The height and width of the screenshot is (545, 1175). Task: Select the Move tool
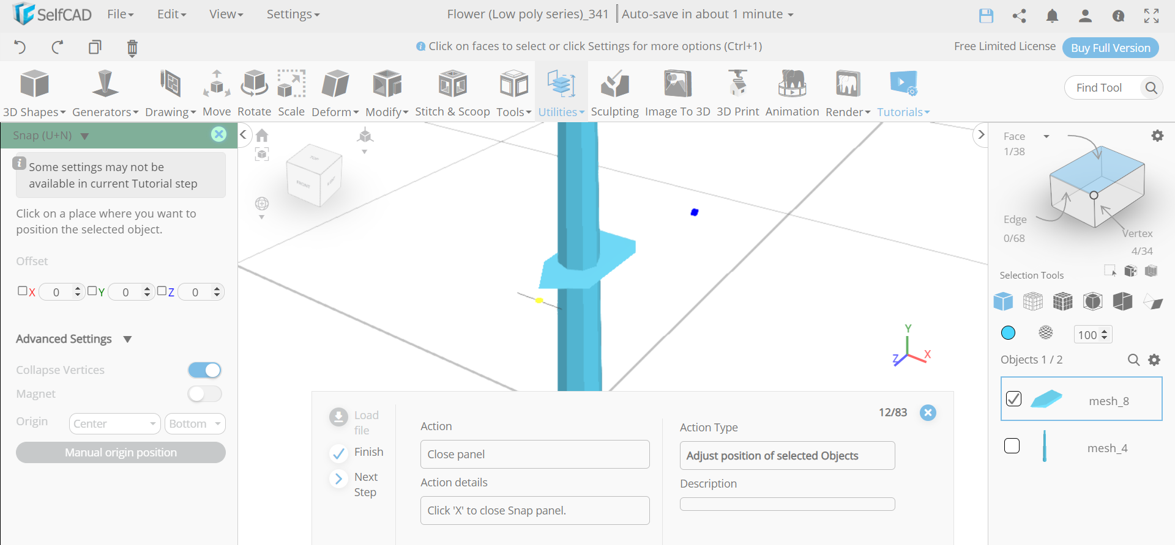point(217,93)
